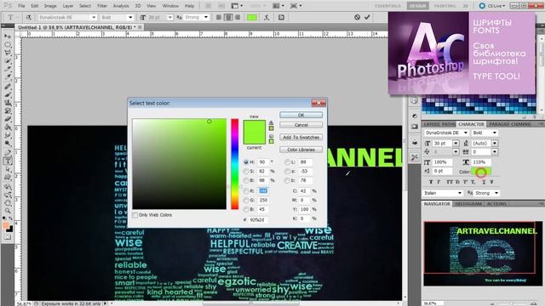This screenshot has width=545, height=306.
Task: Open the File menu
Action: point(21,6)
